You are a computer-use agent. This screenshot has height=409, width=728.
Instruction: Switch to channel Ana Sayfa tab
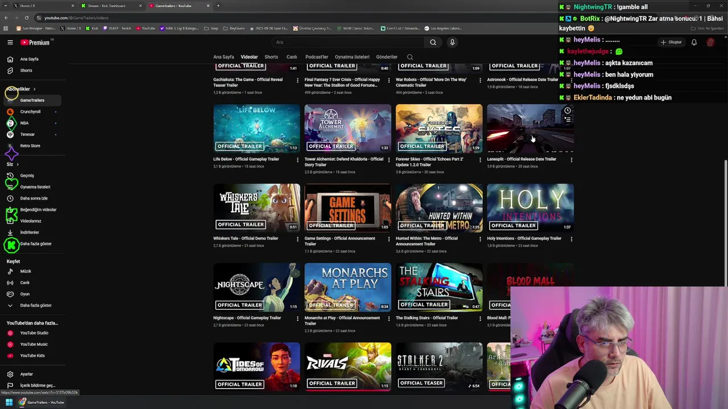[224, 57]
